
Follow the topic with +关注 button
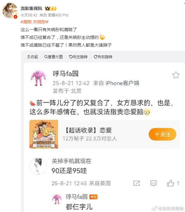[x=162, y=134]
